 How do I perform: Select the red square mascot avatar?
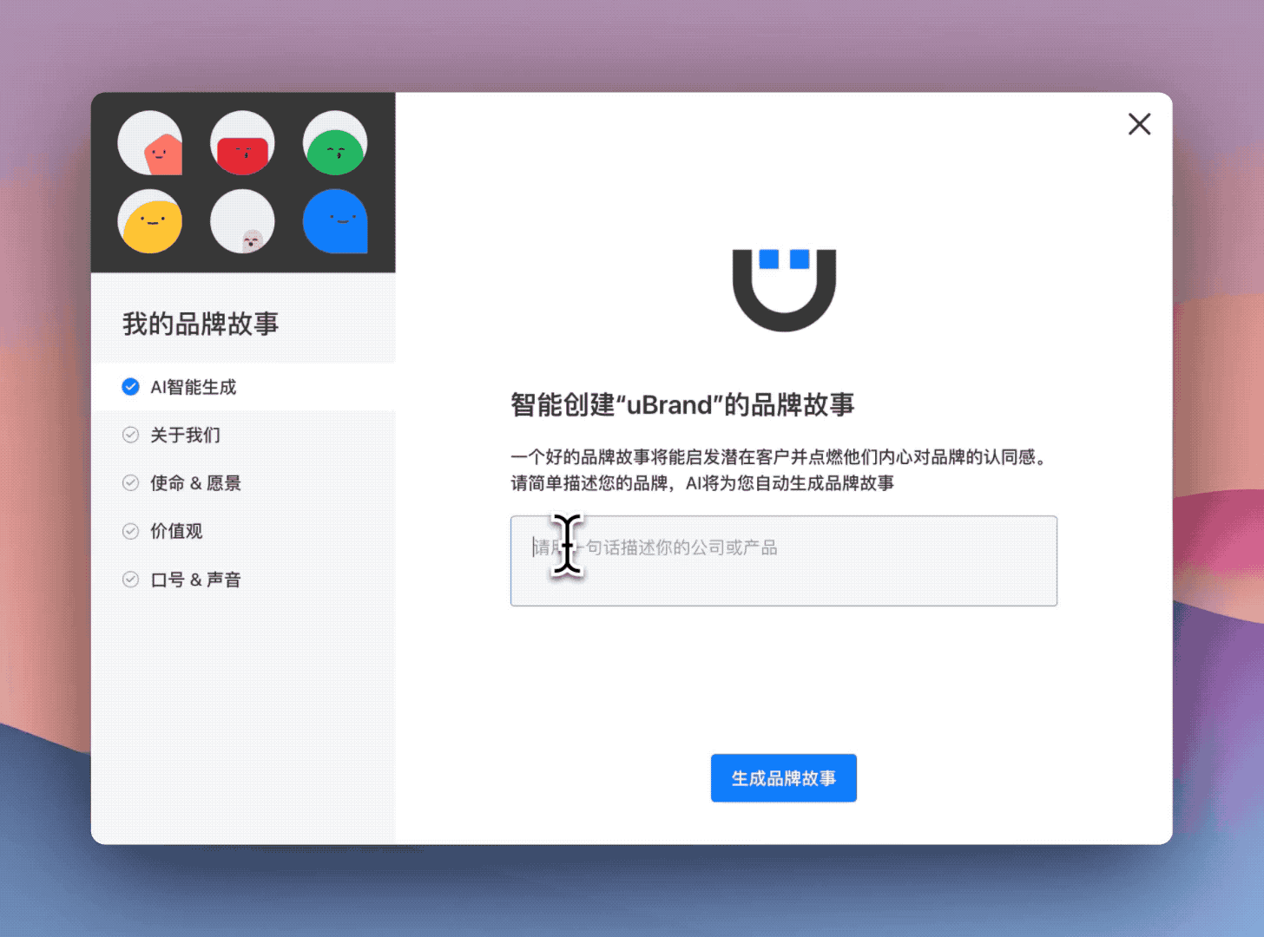(x=243, y=143)
